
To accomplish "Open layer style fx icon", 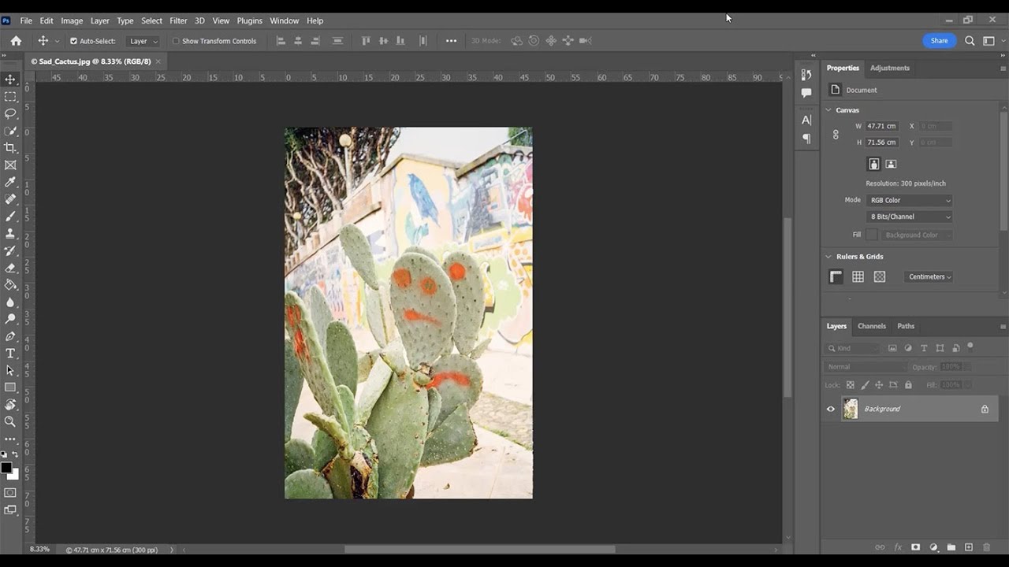I will coord(898,547).
